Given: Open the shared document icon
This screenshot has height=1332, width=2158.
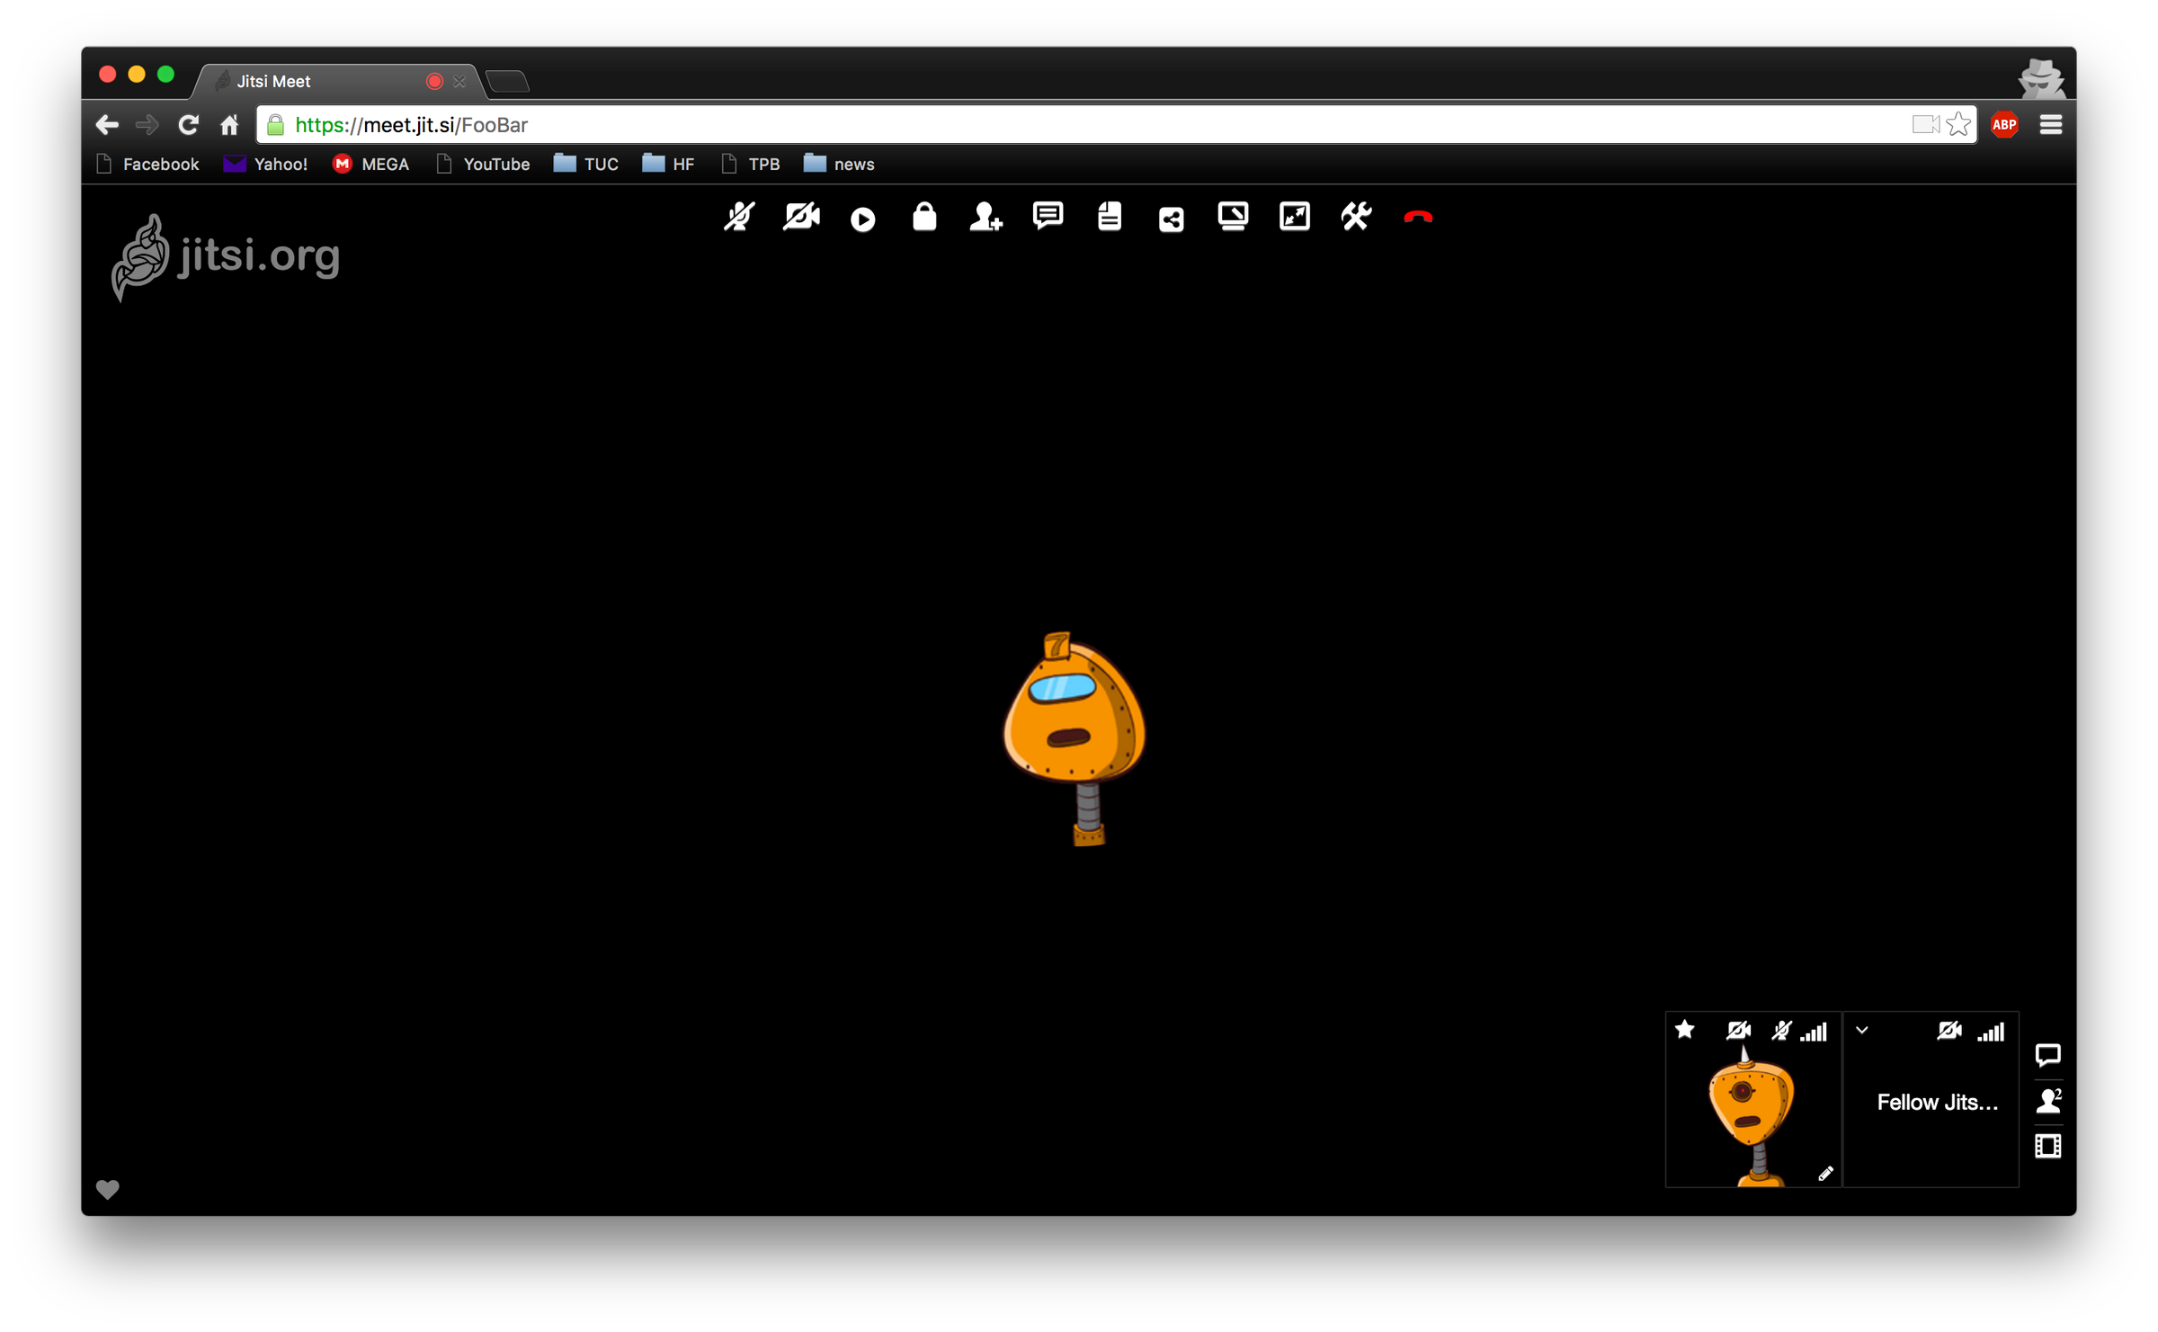Looking at the screenshot, I should [1110, 217].
